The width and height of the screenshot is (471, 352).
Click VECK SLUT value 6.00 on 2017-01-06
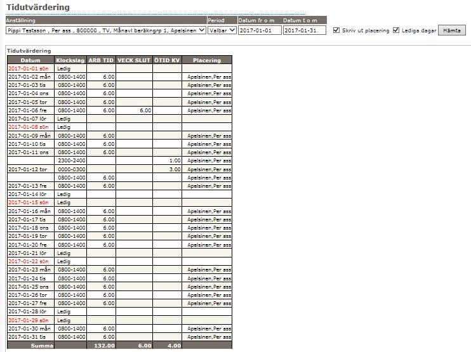pyautogui.click(x=145, y=110)
